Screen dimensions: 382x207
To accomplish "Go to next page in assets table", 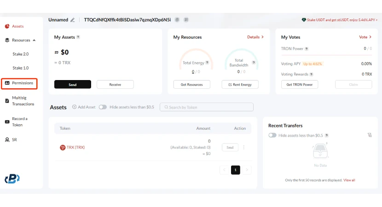I will tap(247, 170).
